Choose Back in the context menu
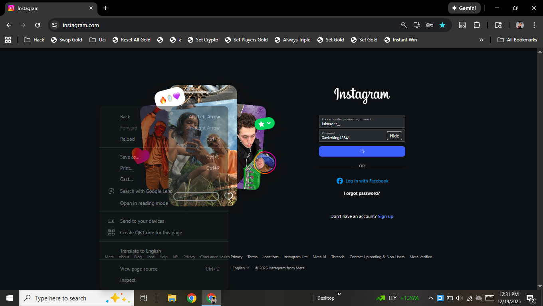The height and width of the screenshot is (306, 543). [x=164, y=117]
